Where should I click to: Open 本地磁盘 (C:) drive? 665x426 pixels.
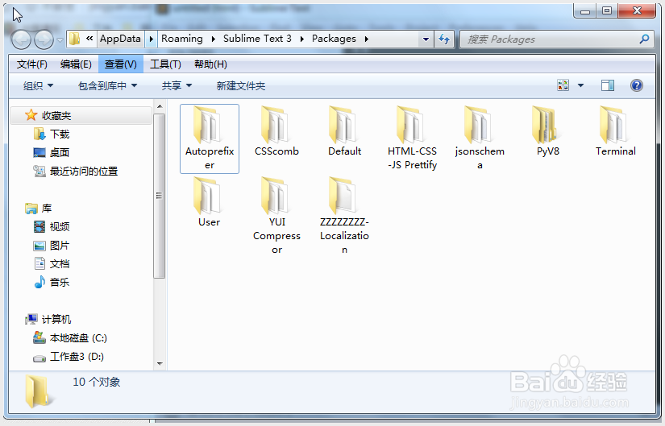pyautogui.click(x=70, y=338)
